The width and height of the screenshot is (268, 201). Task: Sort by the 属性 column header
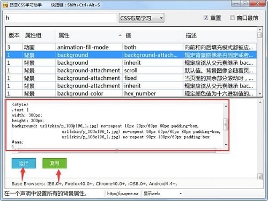pos(89,35)
